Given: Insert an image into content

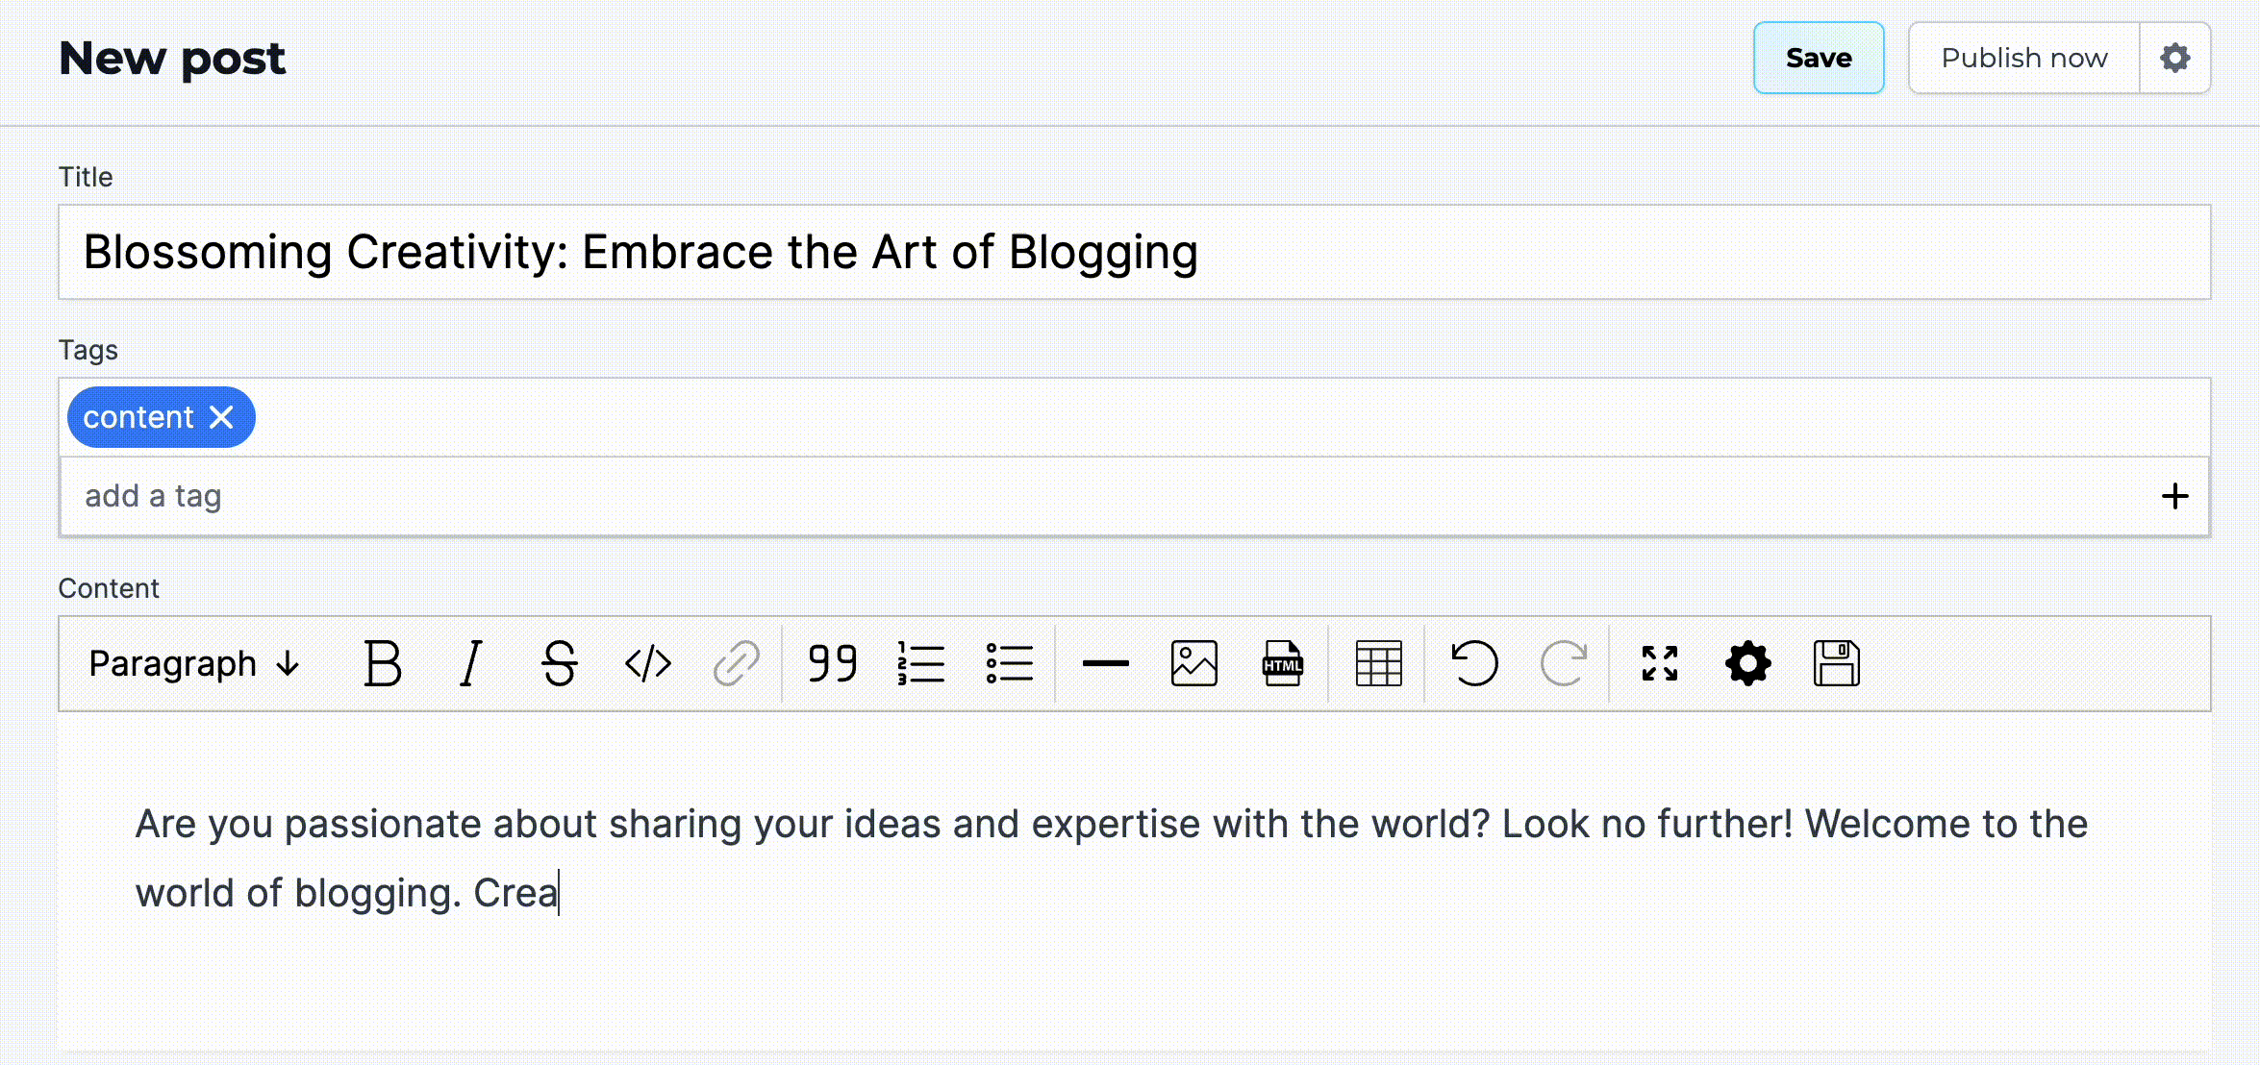Looking at the screenshot, I should (1193, 663).
